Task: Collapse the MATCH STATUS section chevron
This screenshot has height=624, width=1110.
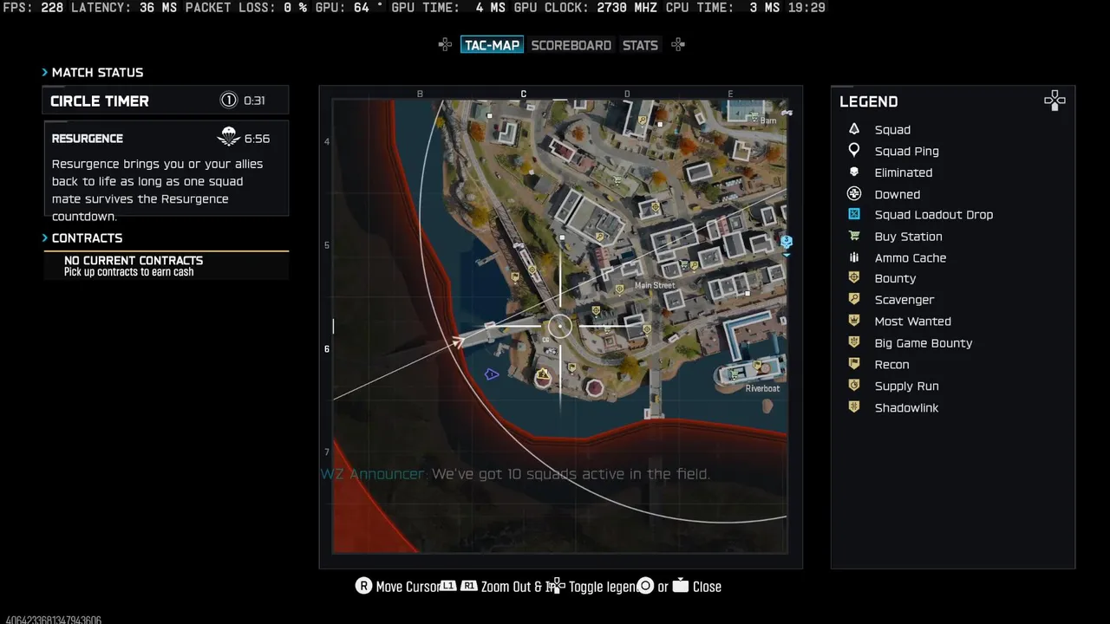Action: pos(45,73)
